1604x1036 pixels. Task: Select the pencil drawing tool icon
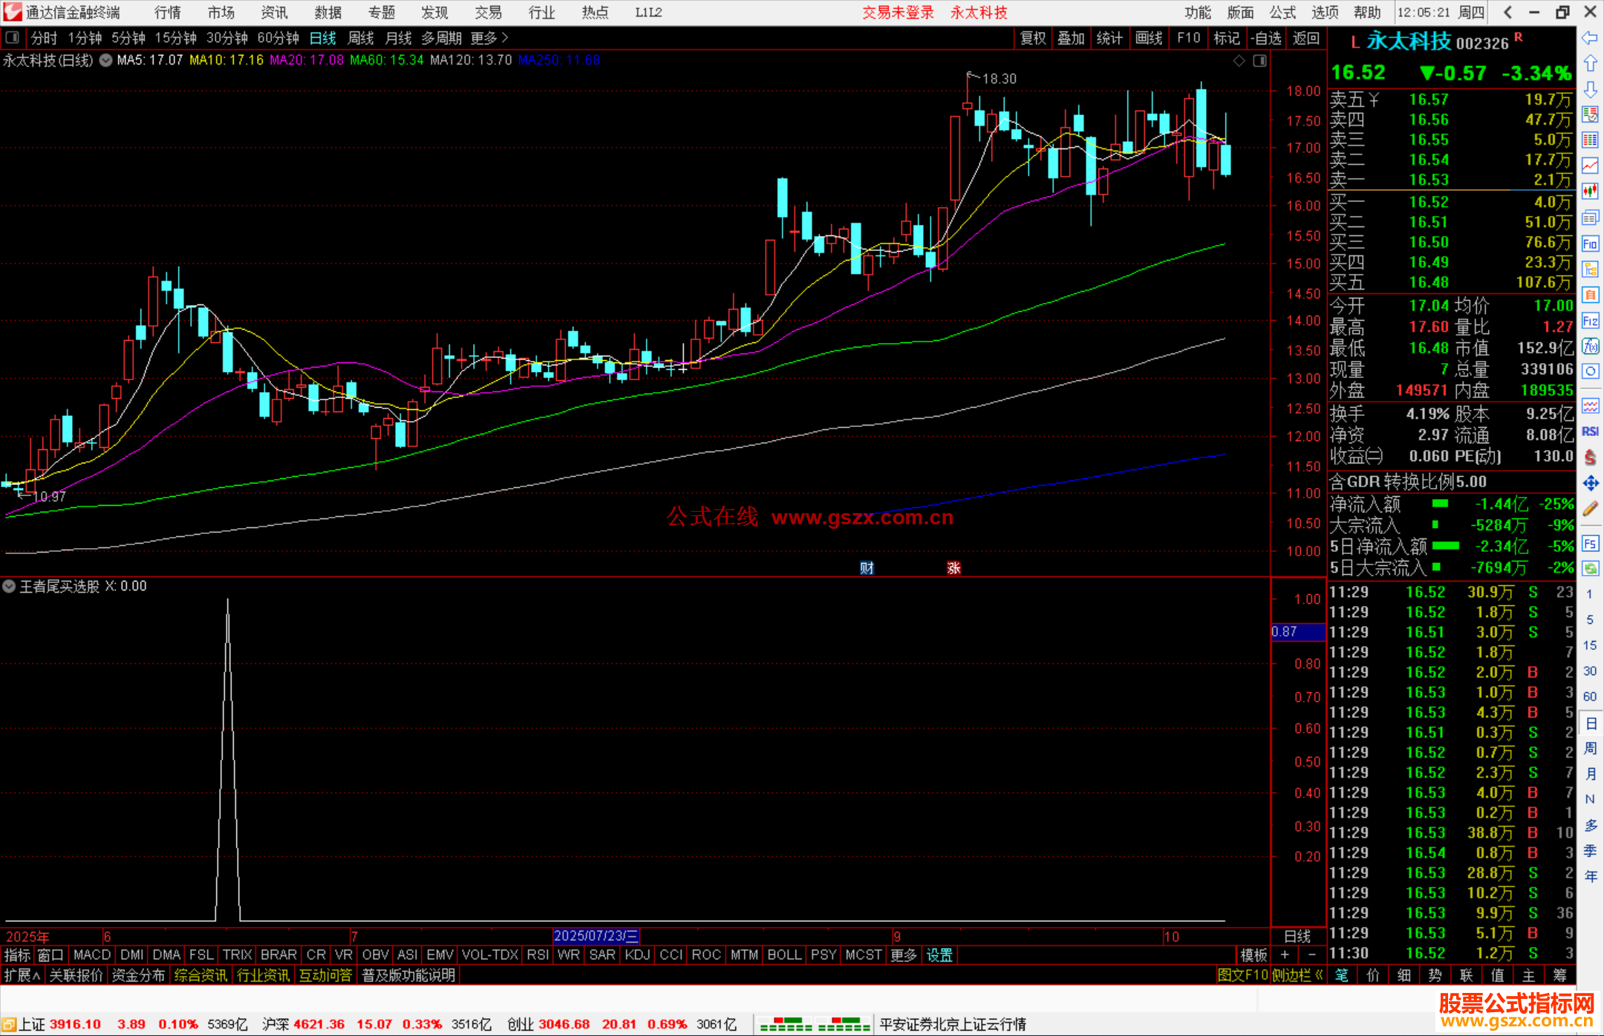(x=1590, y=509)
